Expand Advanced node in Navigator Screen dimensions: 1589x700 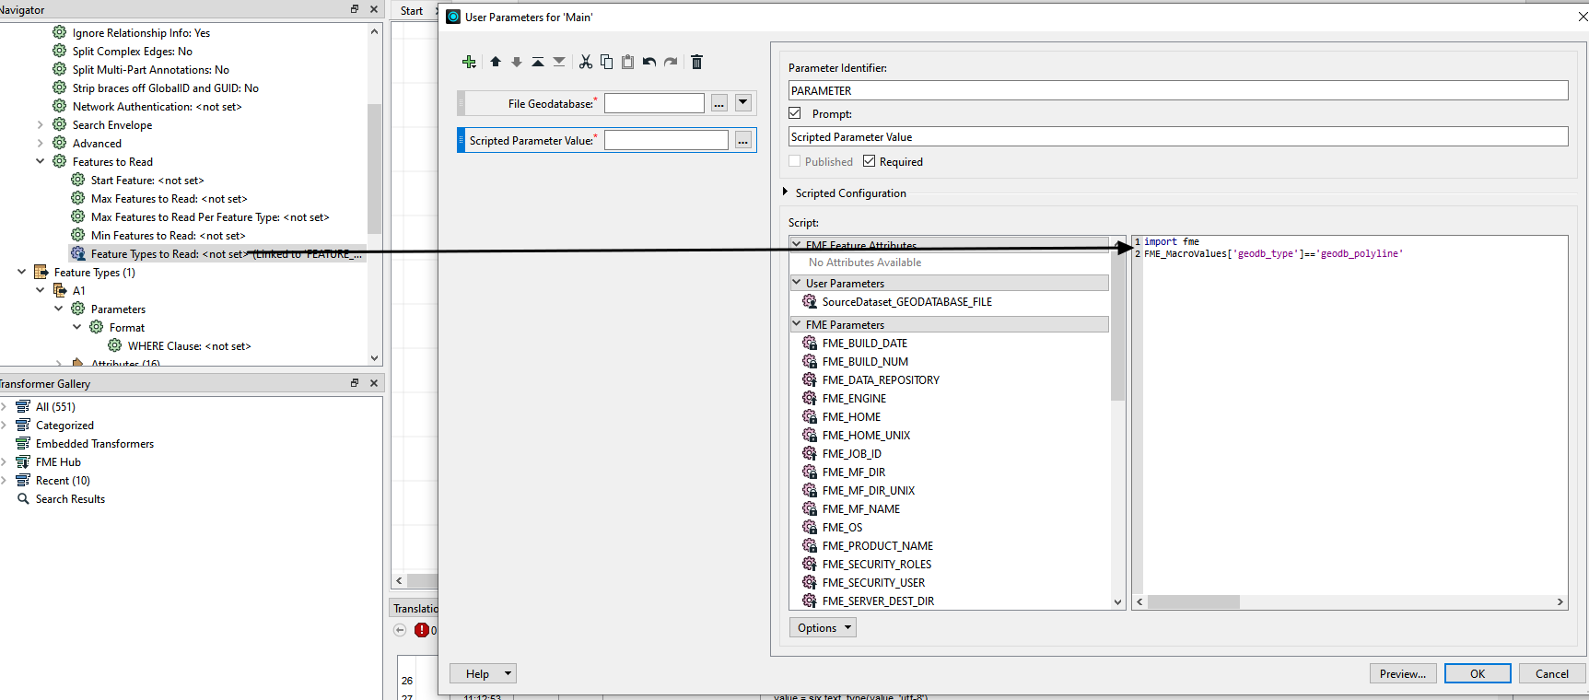click(40, 143)
